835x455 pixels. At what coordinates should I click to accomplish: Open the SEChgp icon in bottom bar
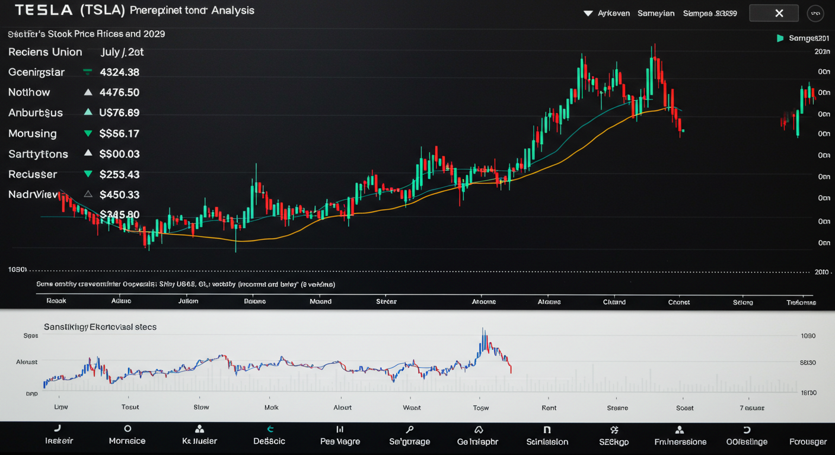614,430
